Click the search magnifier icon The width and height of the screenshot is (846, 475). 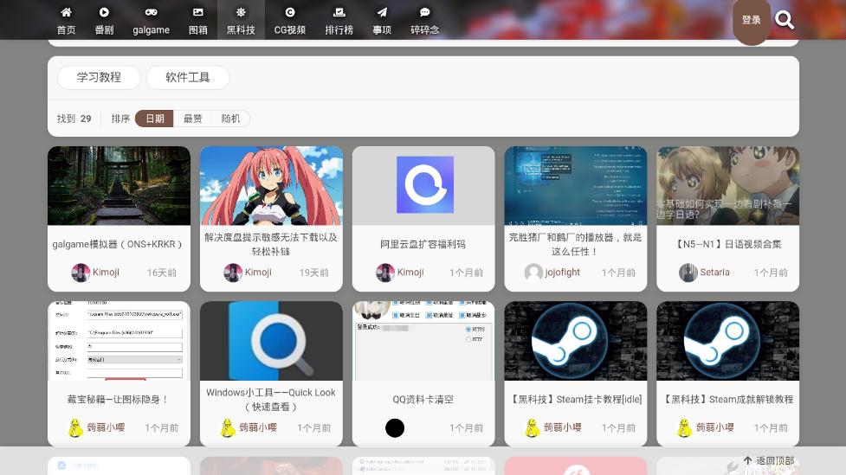784,20
